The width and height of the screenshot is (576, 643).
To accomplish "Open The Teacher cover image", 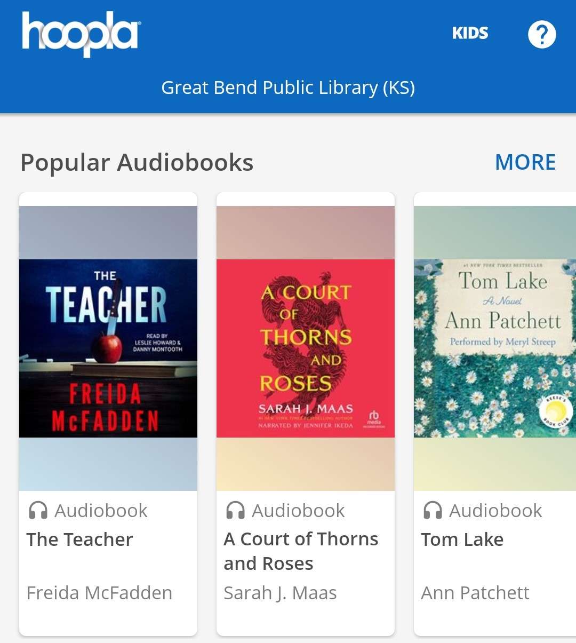I will point(108,348).
